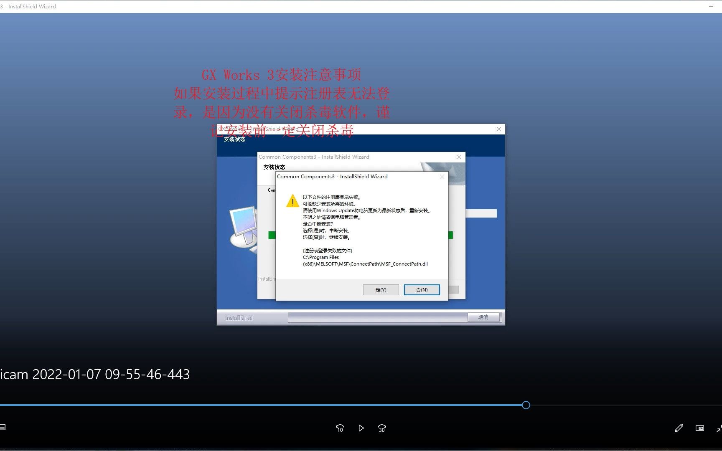Click the video seek bar handle

click(526, 405)
